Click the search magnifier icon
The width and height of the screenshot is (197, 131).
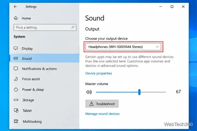(73, 27)
